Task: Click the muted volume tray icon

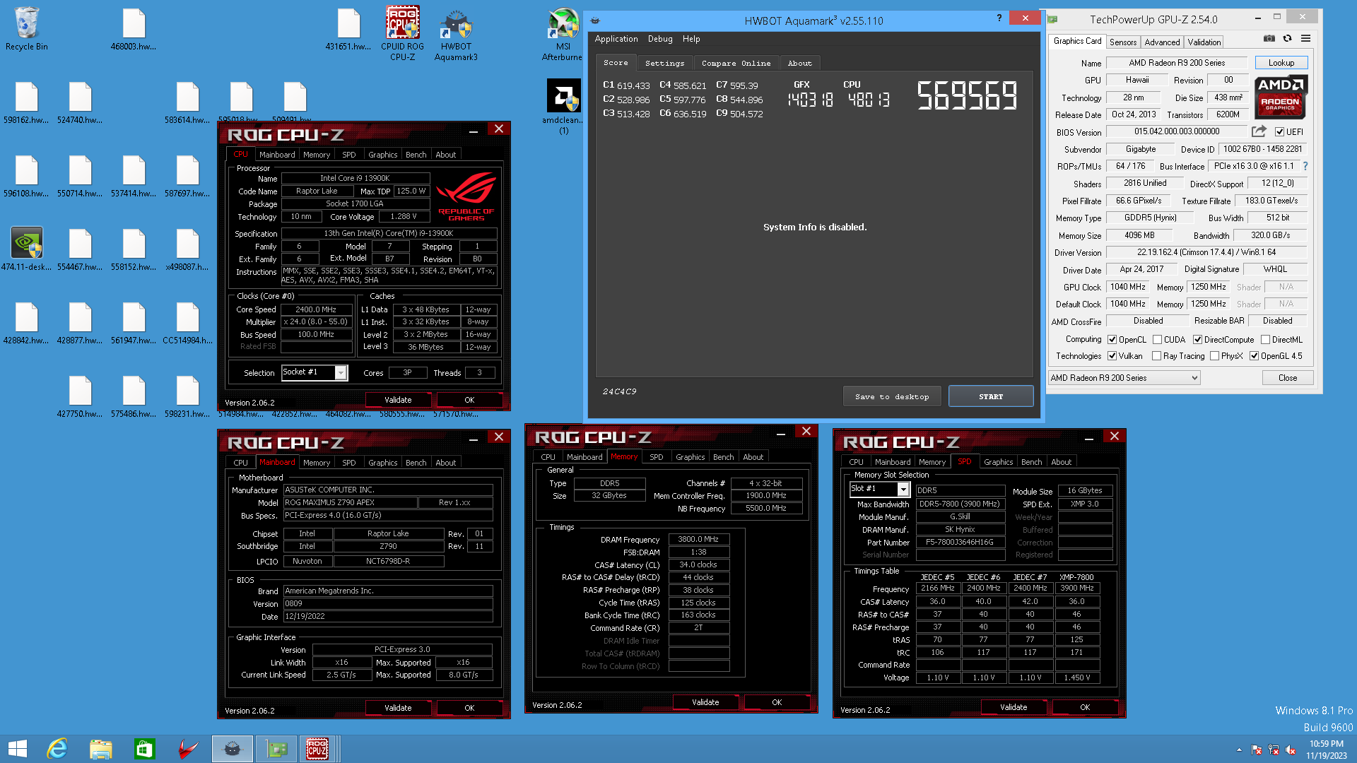Action: point(1291,750)
